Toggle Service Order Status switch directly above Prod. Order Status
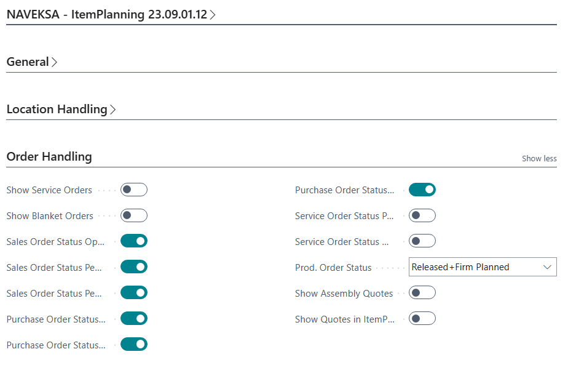568x365 pixels. (422, 241)
